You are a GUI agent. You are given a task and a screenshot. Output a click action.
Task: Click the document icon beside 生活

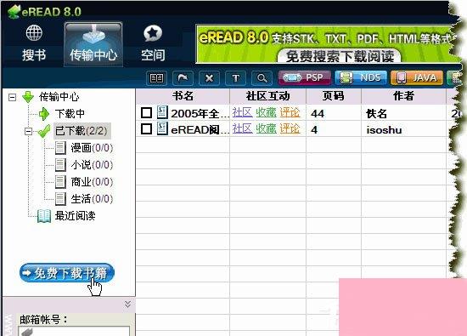[60, 199]
